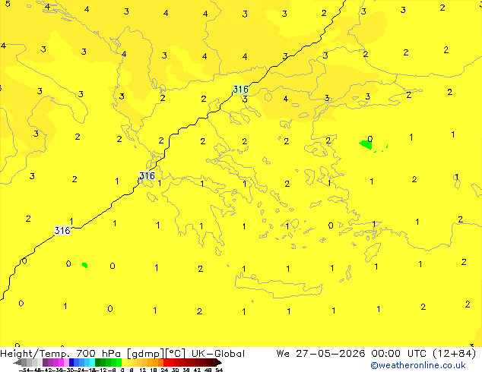
Task: Select the cyan -18 degree legend swatch
Action: click(92, 362)
